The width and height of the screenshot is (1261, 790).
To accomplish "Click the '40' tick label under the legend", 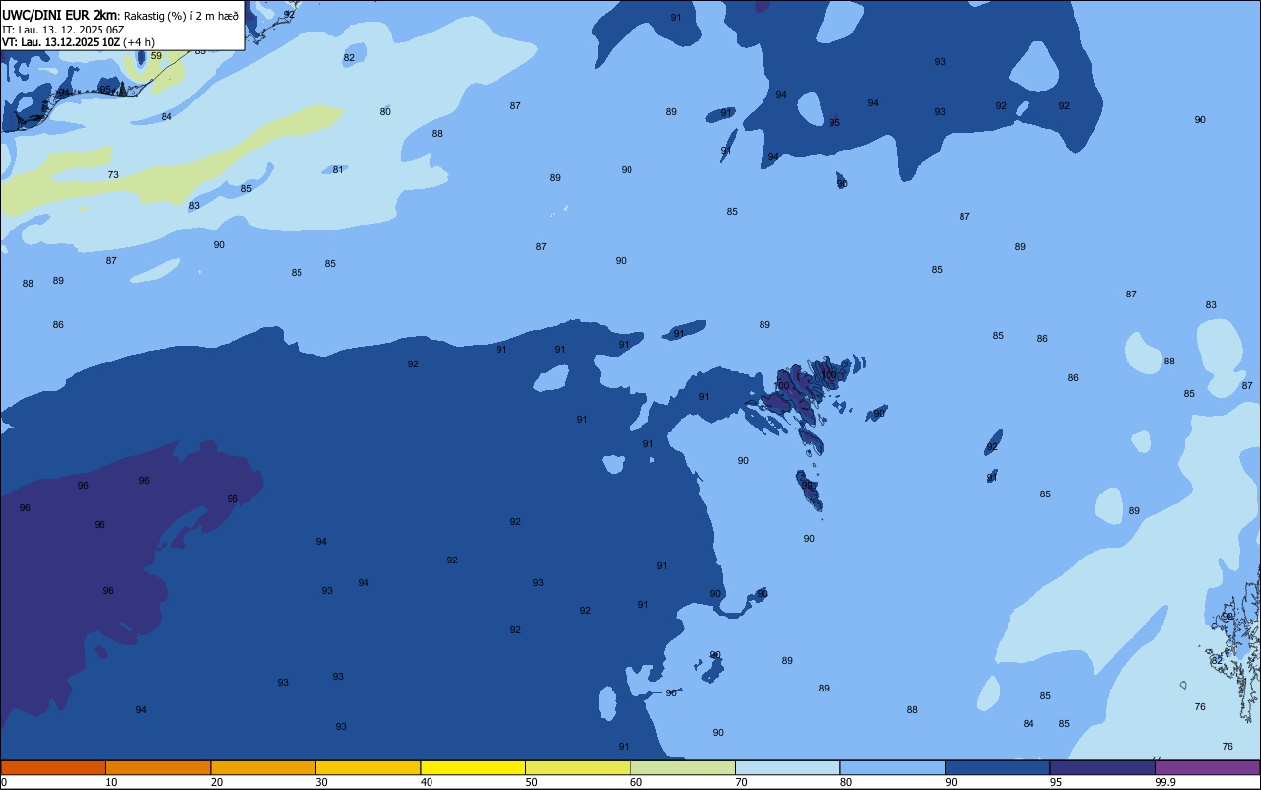I will [427, 782].
